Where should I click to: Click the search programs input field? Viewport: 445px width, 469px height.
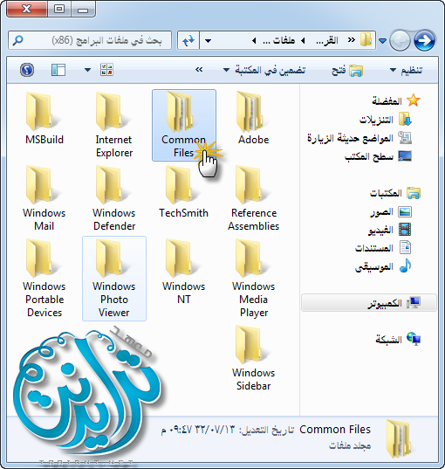click(90, 40)
